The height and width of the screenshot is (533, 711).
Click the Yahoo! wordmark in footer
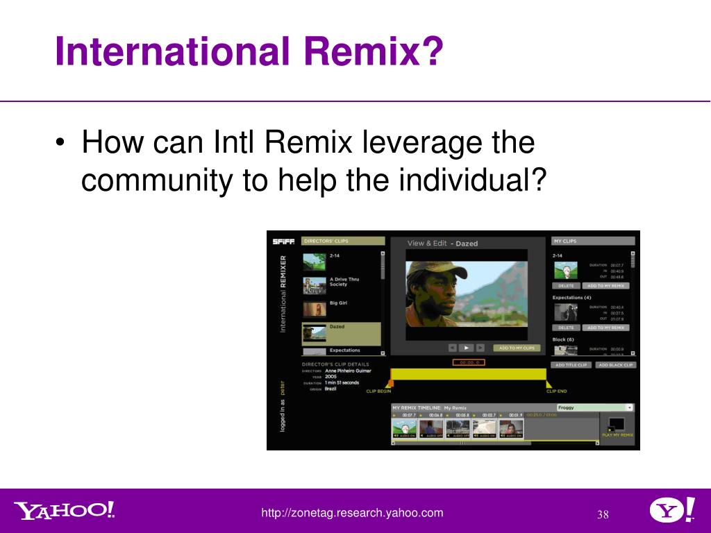pos(64,511)
